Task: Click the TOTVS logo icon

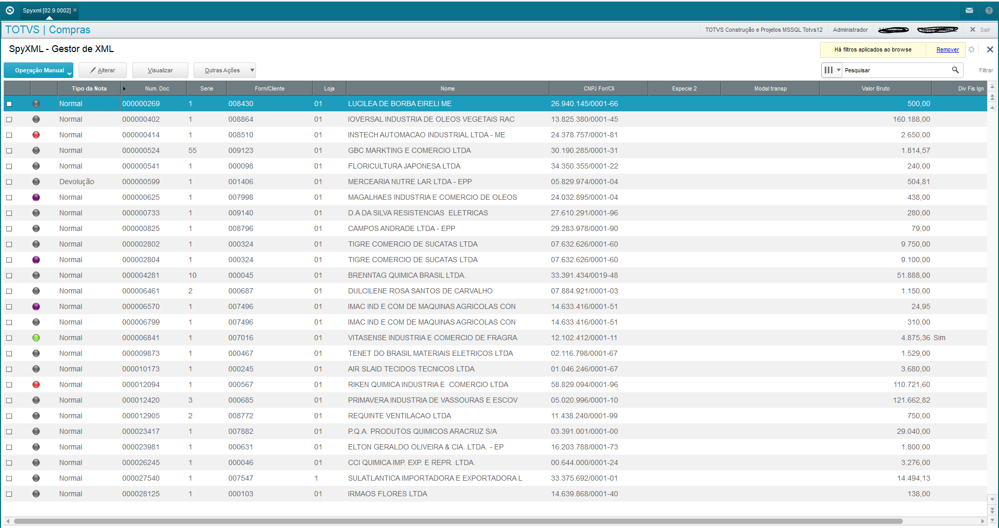Action: (x=9, y=10)
